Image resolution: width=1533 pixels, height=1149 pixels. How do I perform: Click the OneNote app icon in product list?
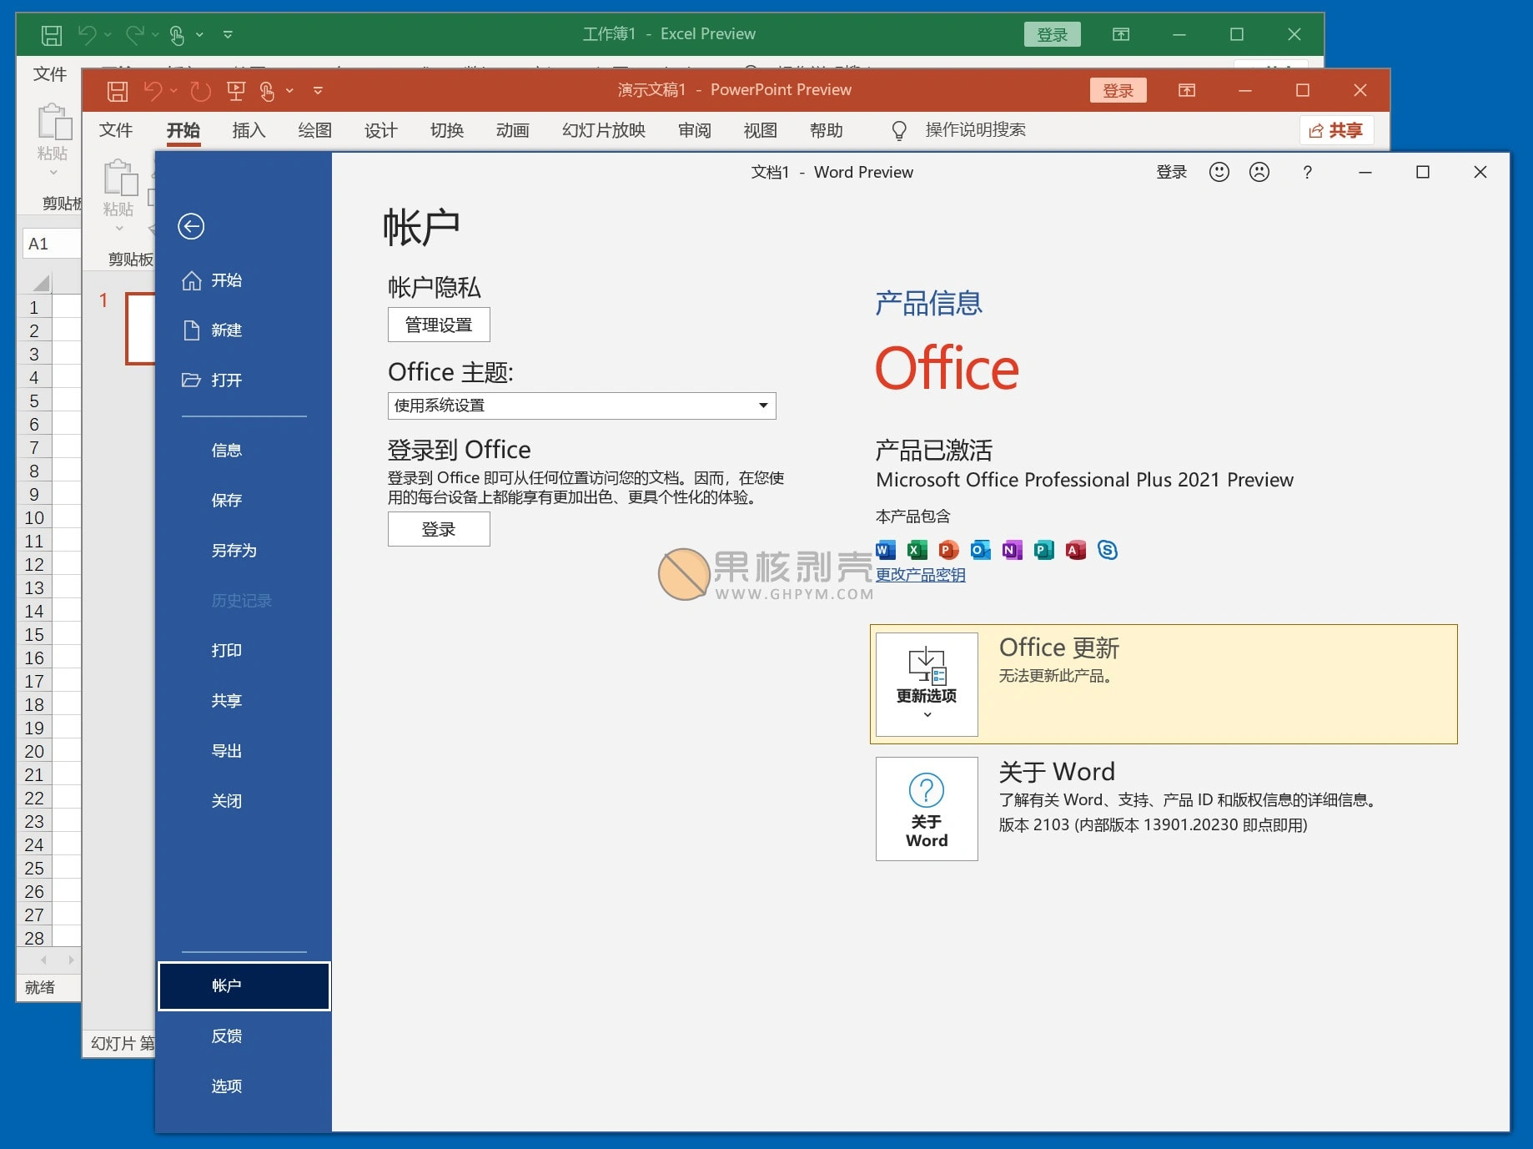[x=1012, y=550]
